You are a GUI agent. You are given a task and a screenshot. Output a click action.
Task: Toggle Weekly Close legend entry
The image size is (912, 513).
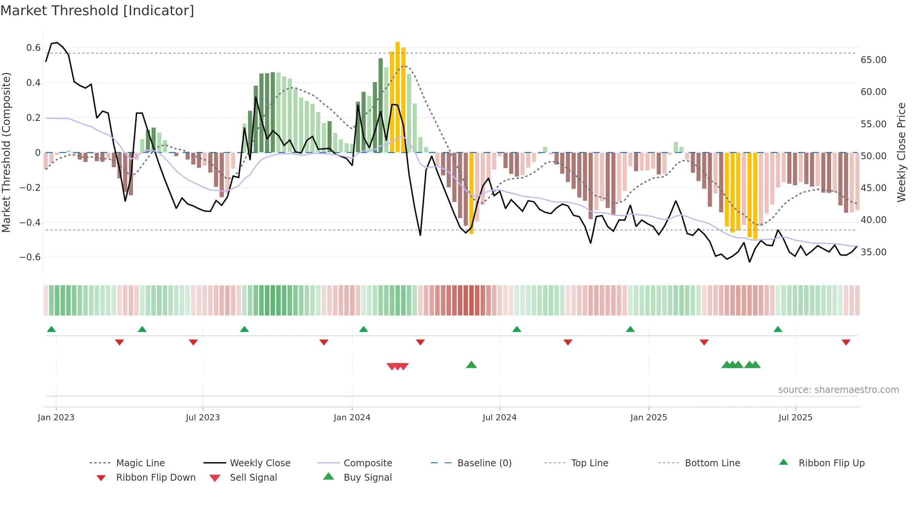[247, 463]
